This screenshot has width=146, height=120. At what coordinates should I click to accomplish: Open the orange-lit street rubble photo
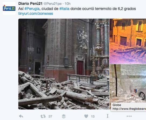(x=128, y=41)
